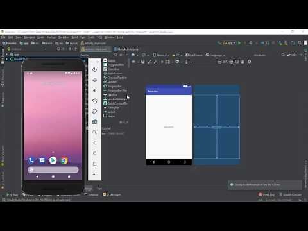Open Phone app on emulator home screen
This screenshot has width=308, height=231.
point(31,160)
